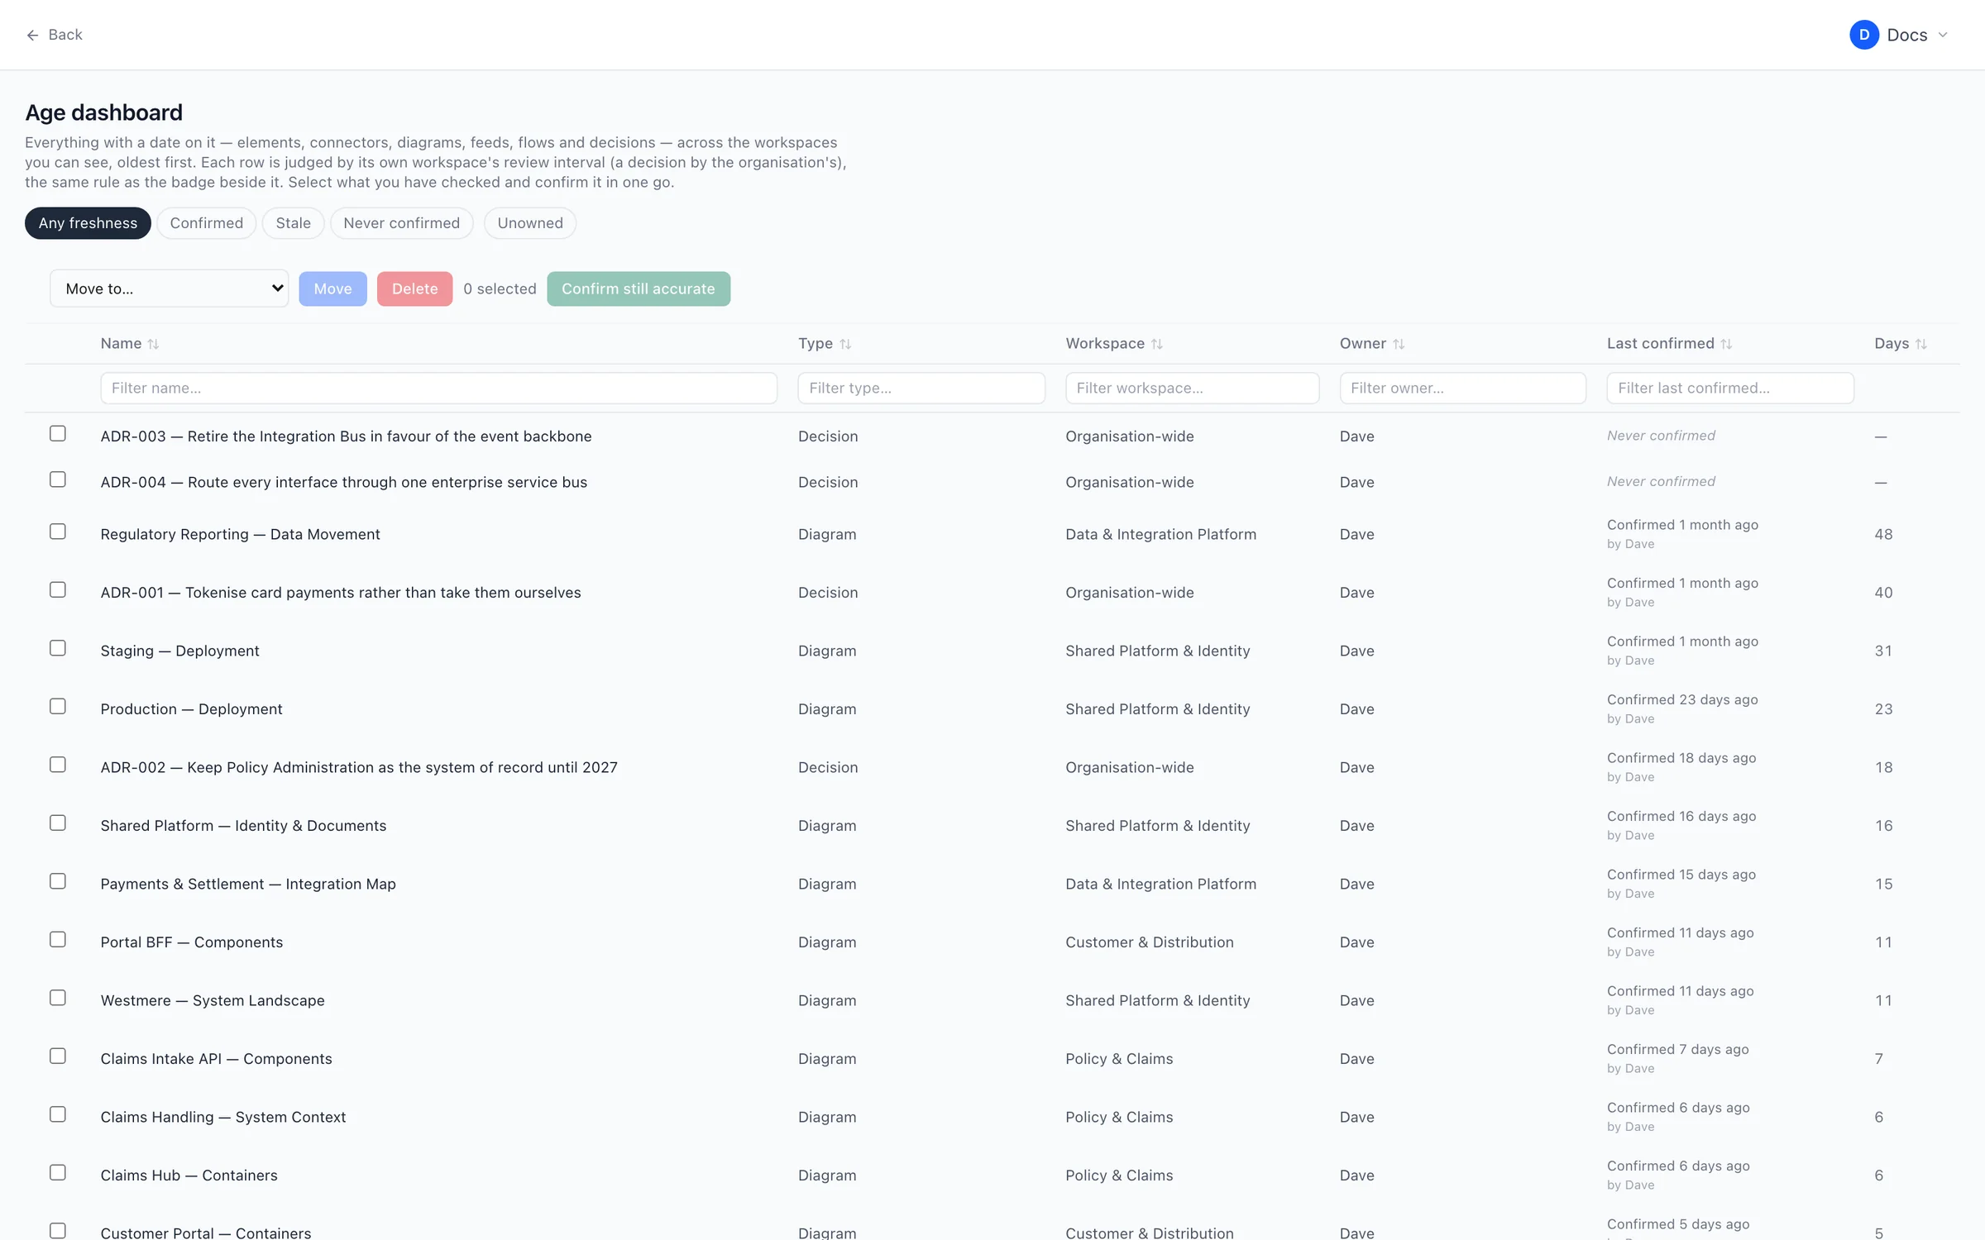Click the Move button
1985x1240 pixels.
tap(332, 289)
